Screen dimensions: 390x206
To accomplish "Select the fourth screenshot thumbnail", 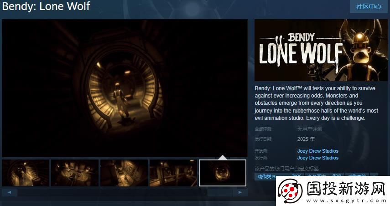I will [x=173, y=173].
